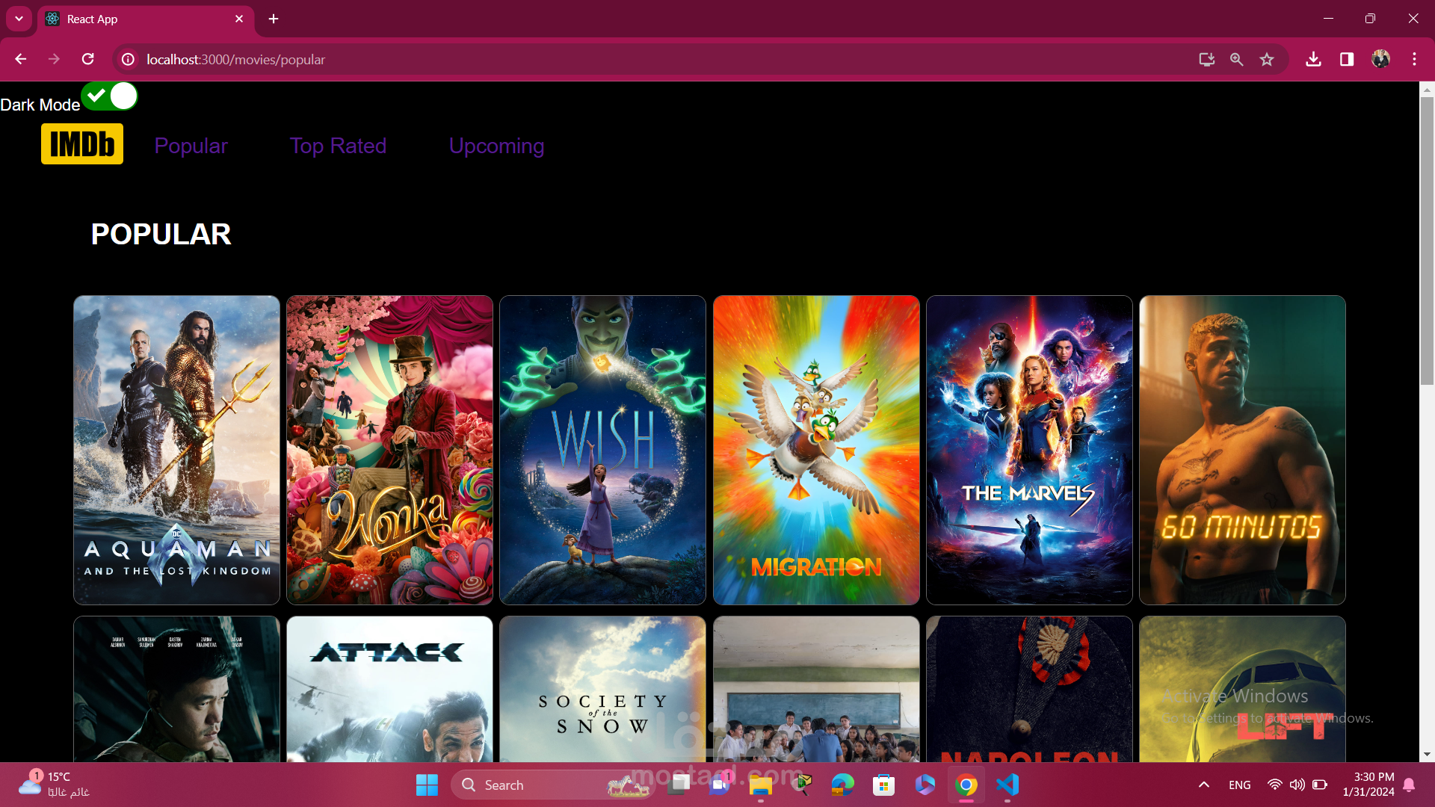Click the install app icon in address bar
The height and width of the screenshot is (807, 1435).
point(1206,59)
